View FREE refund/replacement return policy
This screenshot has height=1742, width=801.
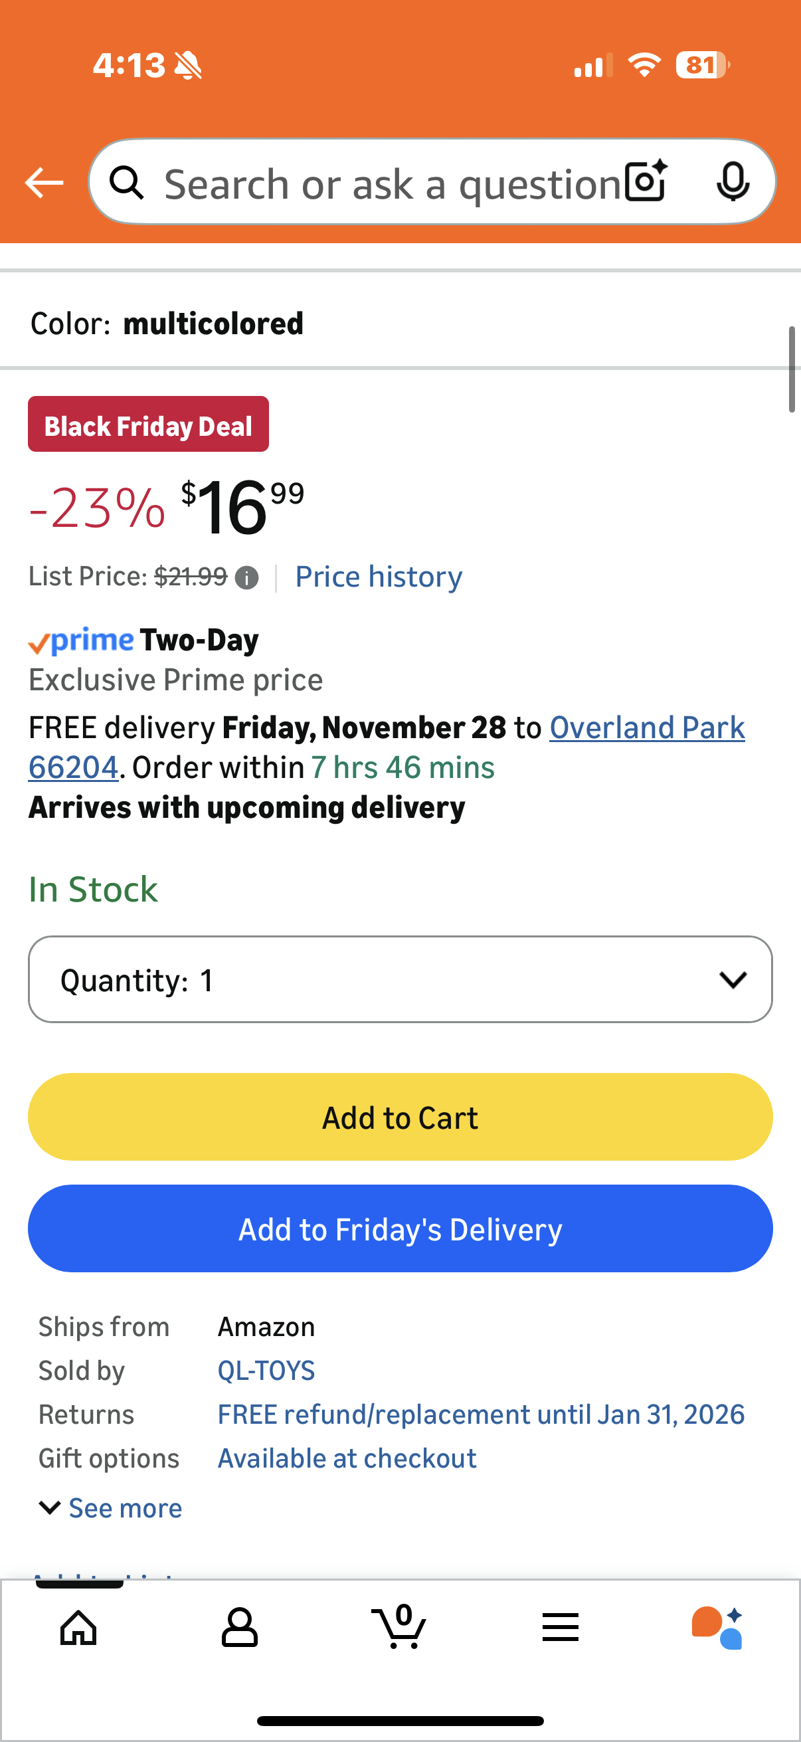point(481,1414)
